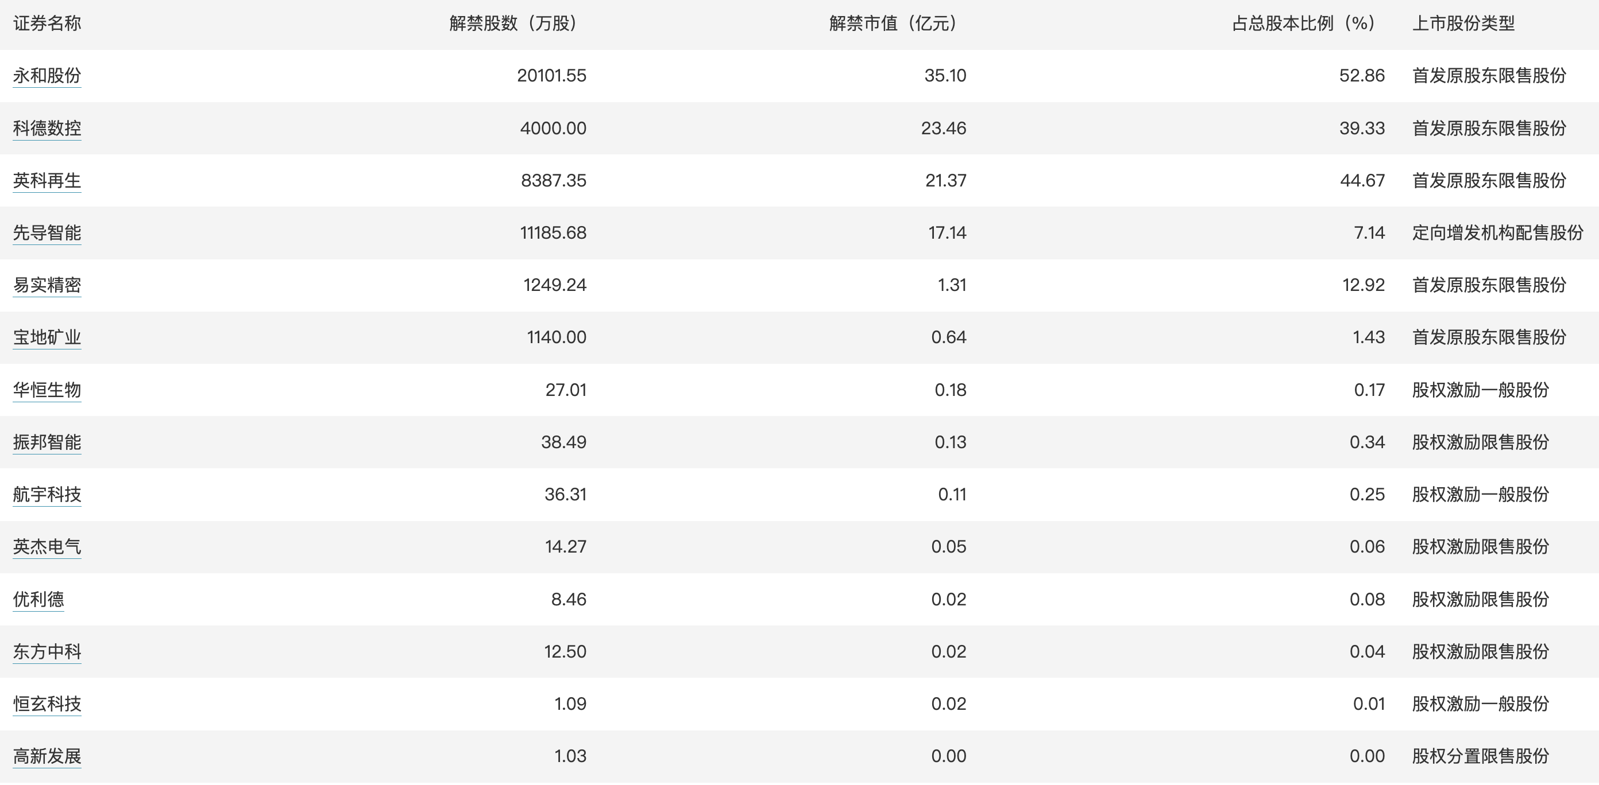Open the 科德数控 stock link
Screen dimensions: 1599x785
[47, 129]
